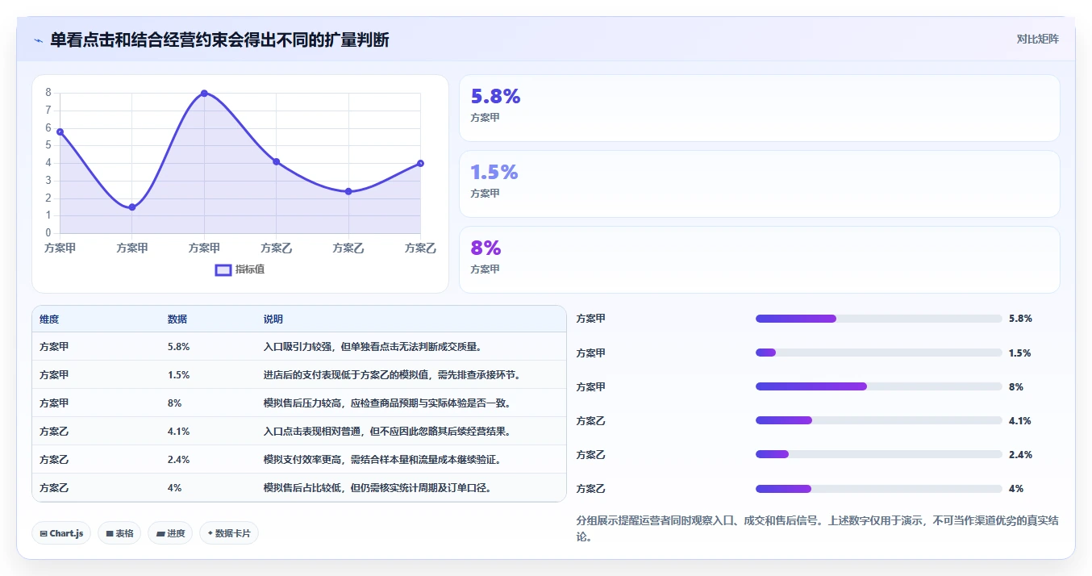Viewport: 1092px width, 576px height.
Task: Click the chart peak data point at value 8
Action: tap(204, 94)
